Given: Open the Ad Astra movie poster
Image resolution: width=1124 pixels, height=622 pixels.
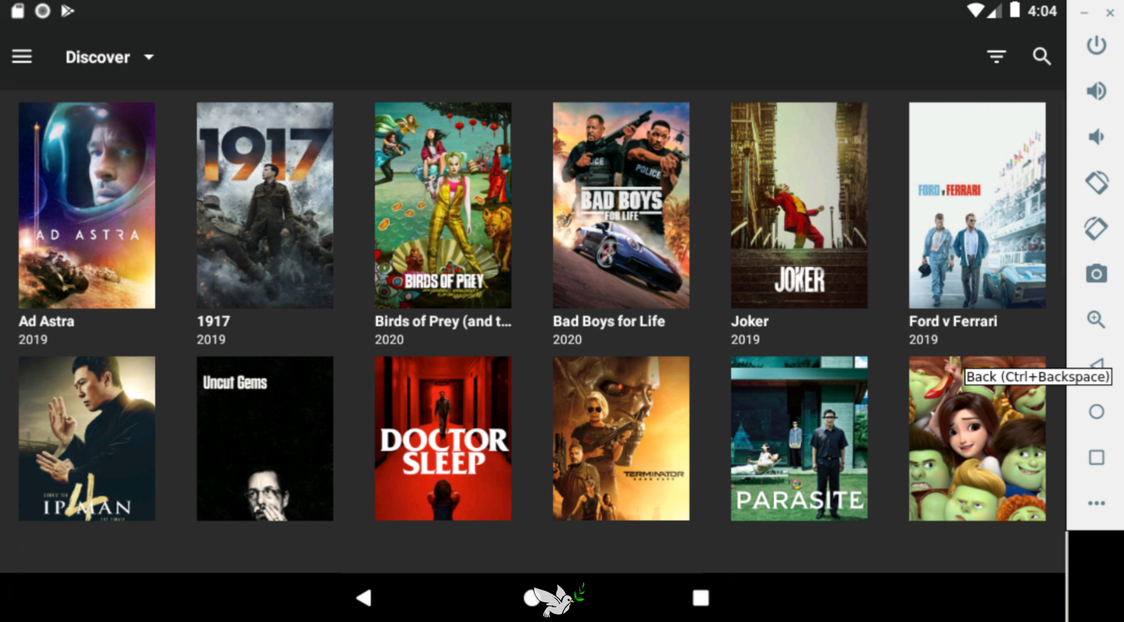Looking at the screenshot, I should 87,205.
